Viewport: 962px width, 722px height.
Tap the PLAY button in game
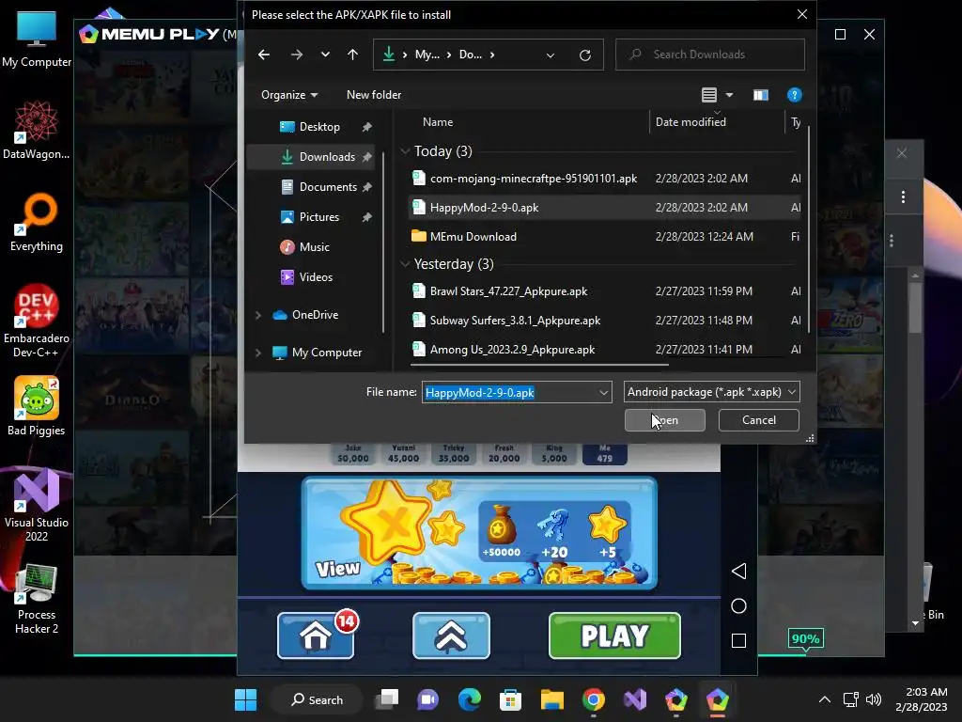(614, 636)
